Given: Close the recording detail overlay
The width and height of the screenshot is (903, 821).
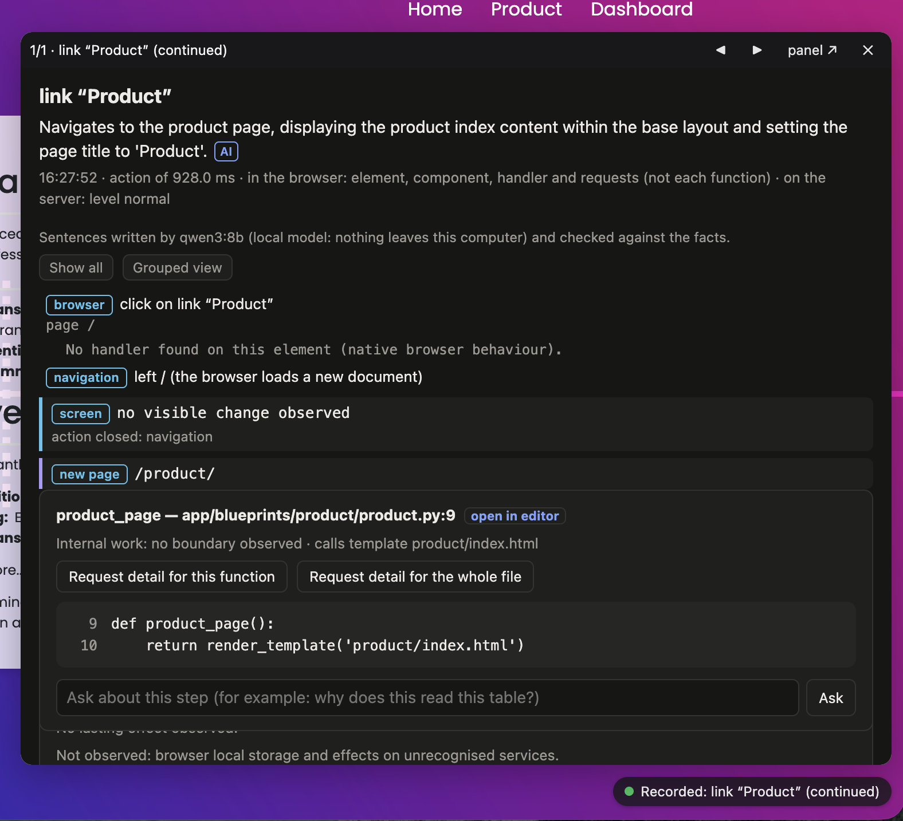Looking at the screenshot, I should [868, 50].
